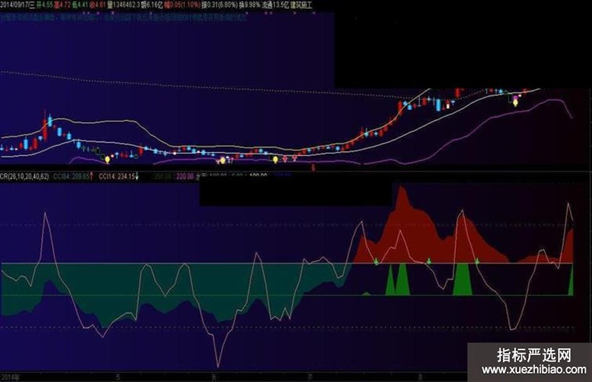This screenshot has width=592, height=382.
Task: Click the month 7 tick on time axis
Action: tap(310, 377)
